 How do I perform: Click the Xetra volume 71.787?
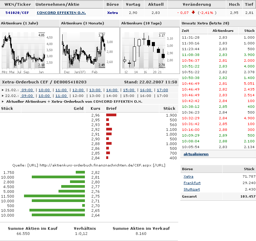point(249,176)
